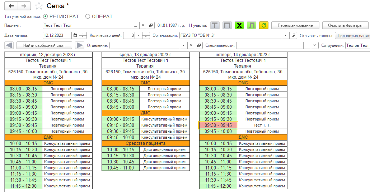Viewport: 370px width, 192px height.
Task: Clear the Пациент field with X
Action: pos(142,25)
